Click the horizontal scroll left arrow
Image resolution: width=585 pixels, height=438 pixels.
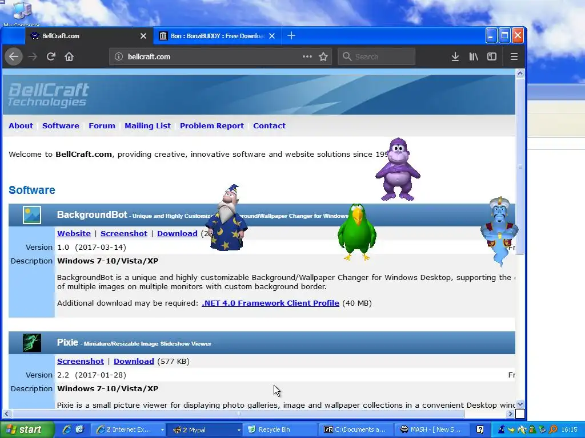coord(7,414)
